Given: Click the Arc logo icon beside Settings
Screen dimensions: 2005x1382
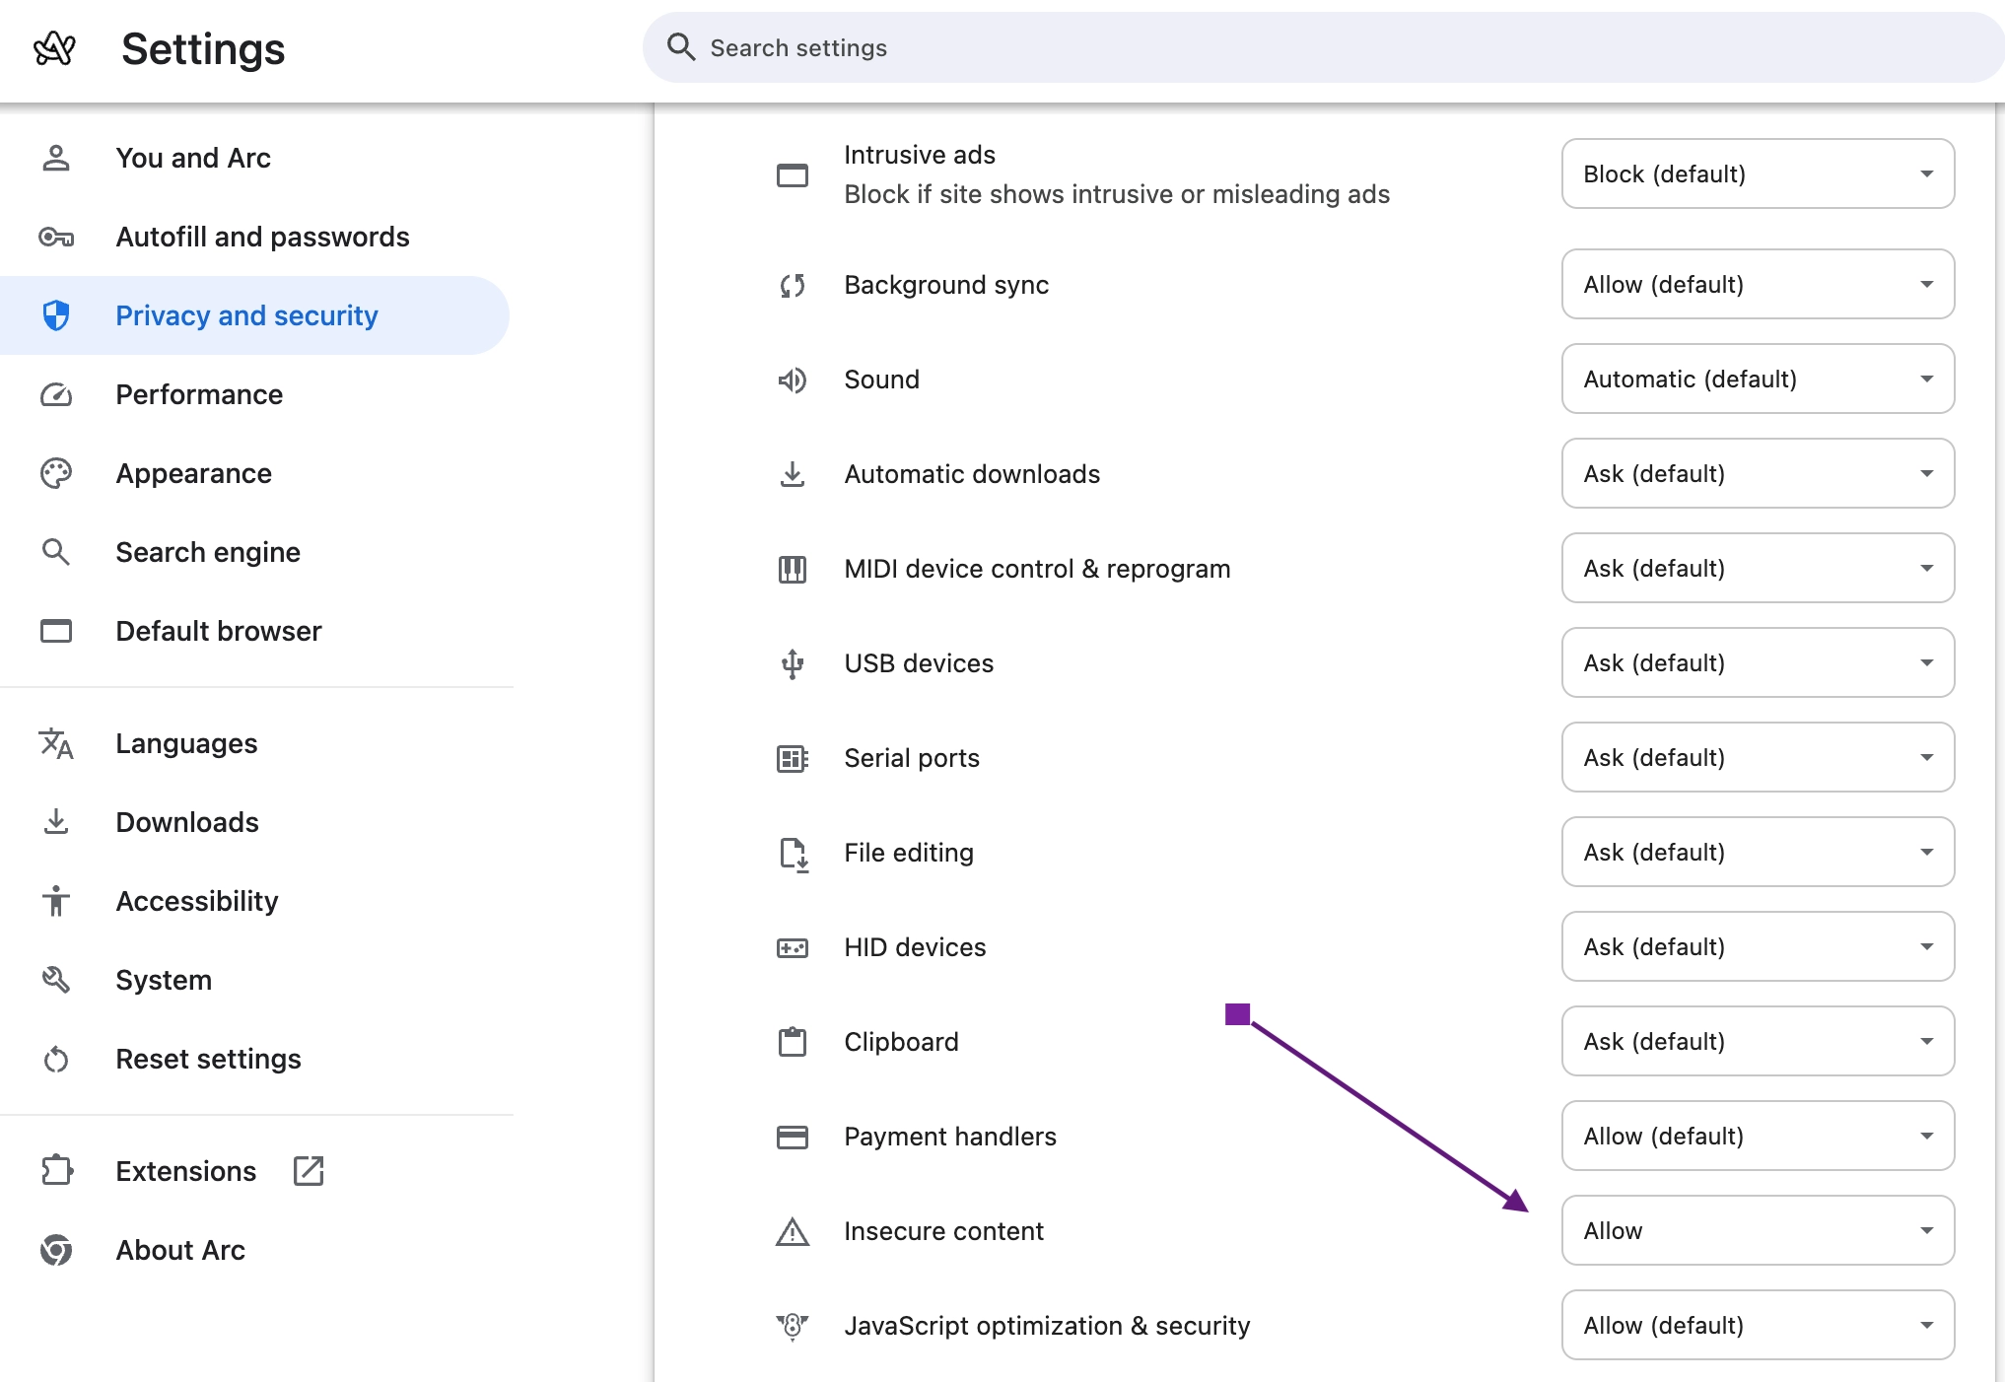Looking at the screenshot, I should [x=54, y=47].
